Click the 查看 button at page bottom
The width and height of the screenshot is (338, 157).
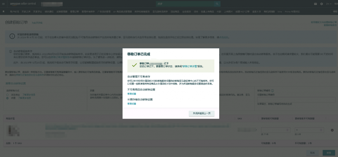click(329, 153)
